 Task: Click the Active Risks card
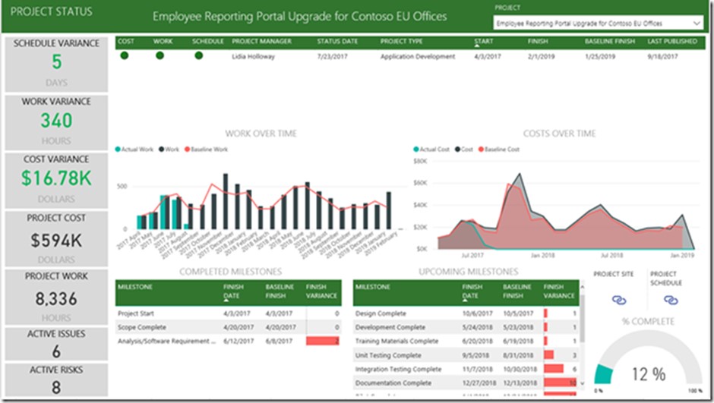[56, 380]
